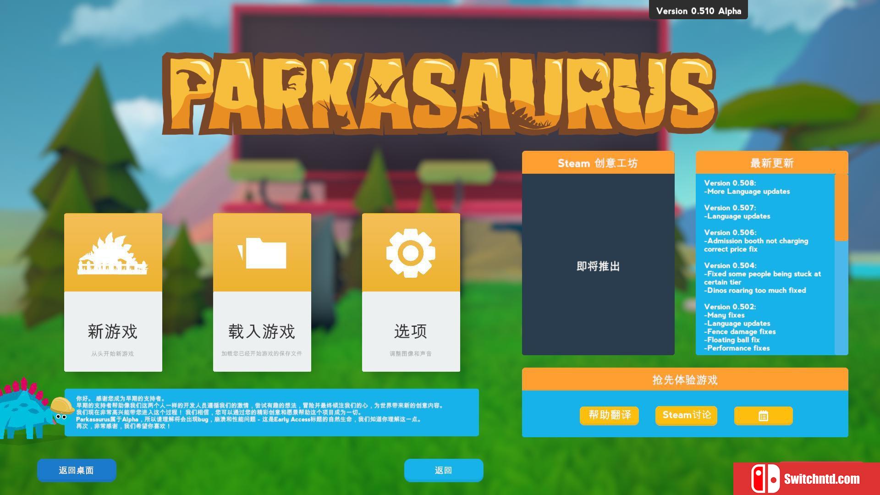Click '-Performance fixes' line
The width and height of the screenshot is (880, 495).
737,348
